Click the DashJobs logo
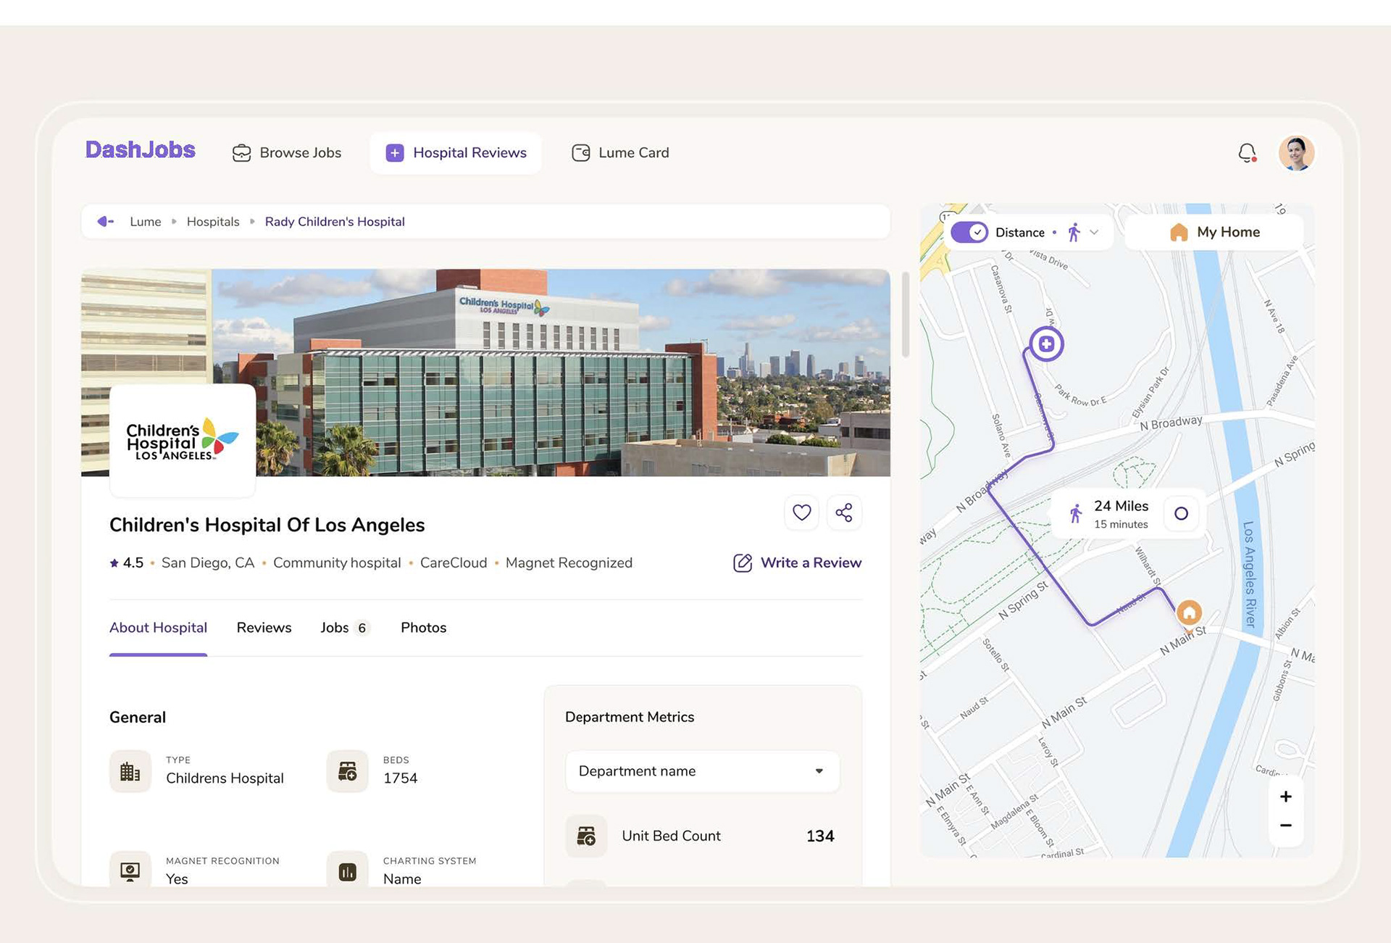 click(x=141, y=149)
